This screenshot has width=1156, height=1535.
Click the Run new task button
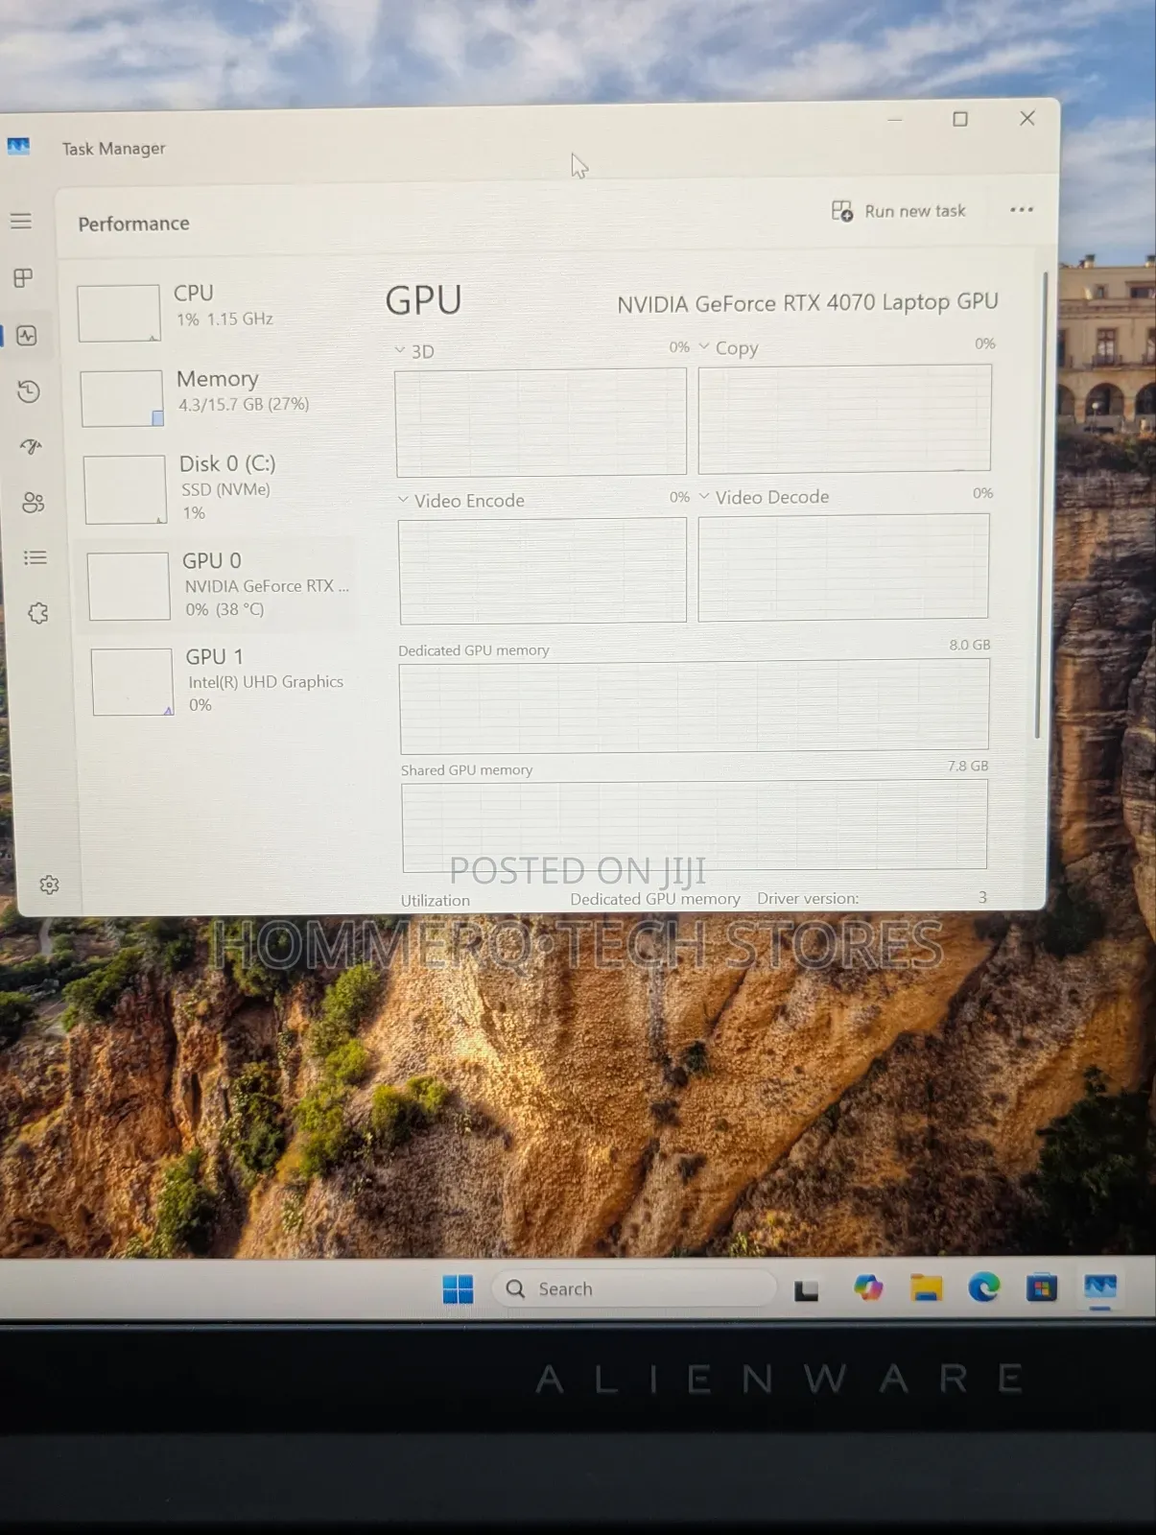(899, 211)
